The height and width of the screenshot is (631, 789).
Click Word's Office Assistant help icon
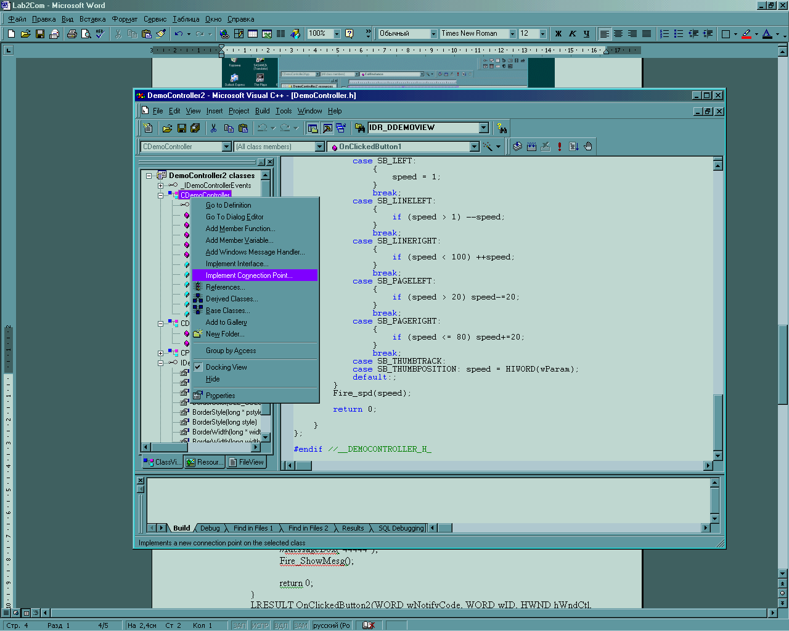[350, 34]
